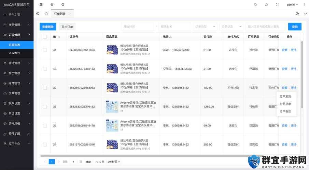Click the 批量删除 button
Viewport: 309px width, 170px height.
(48, 27)
